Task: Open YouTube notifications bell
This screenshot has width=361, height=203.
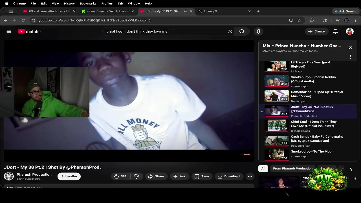Action: [x=335, y=31]
